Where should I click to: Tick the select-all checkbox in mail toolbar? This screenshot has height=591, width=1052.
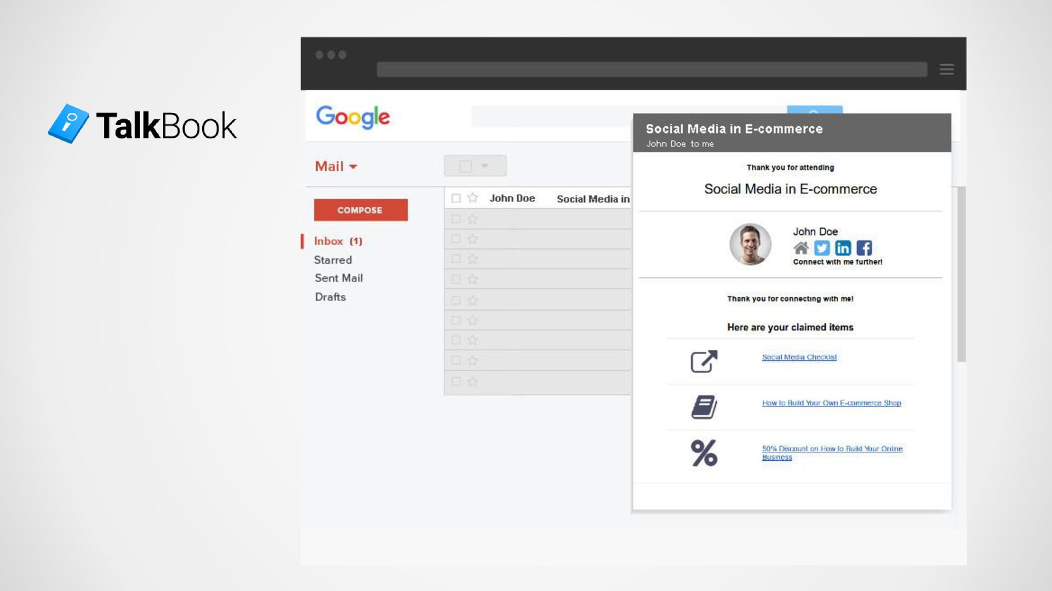click(465, 166)
